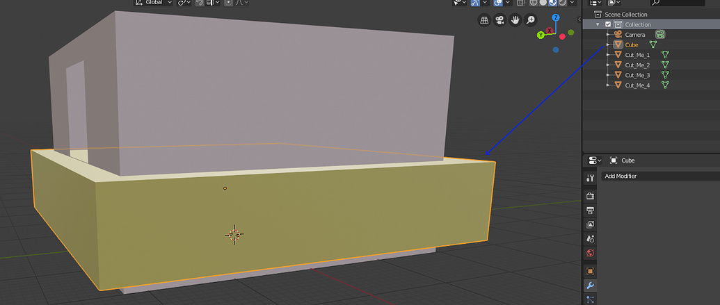Switch to solid viewport shading

(543, 2)
